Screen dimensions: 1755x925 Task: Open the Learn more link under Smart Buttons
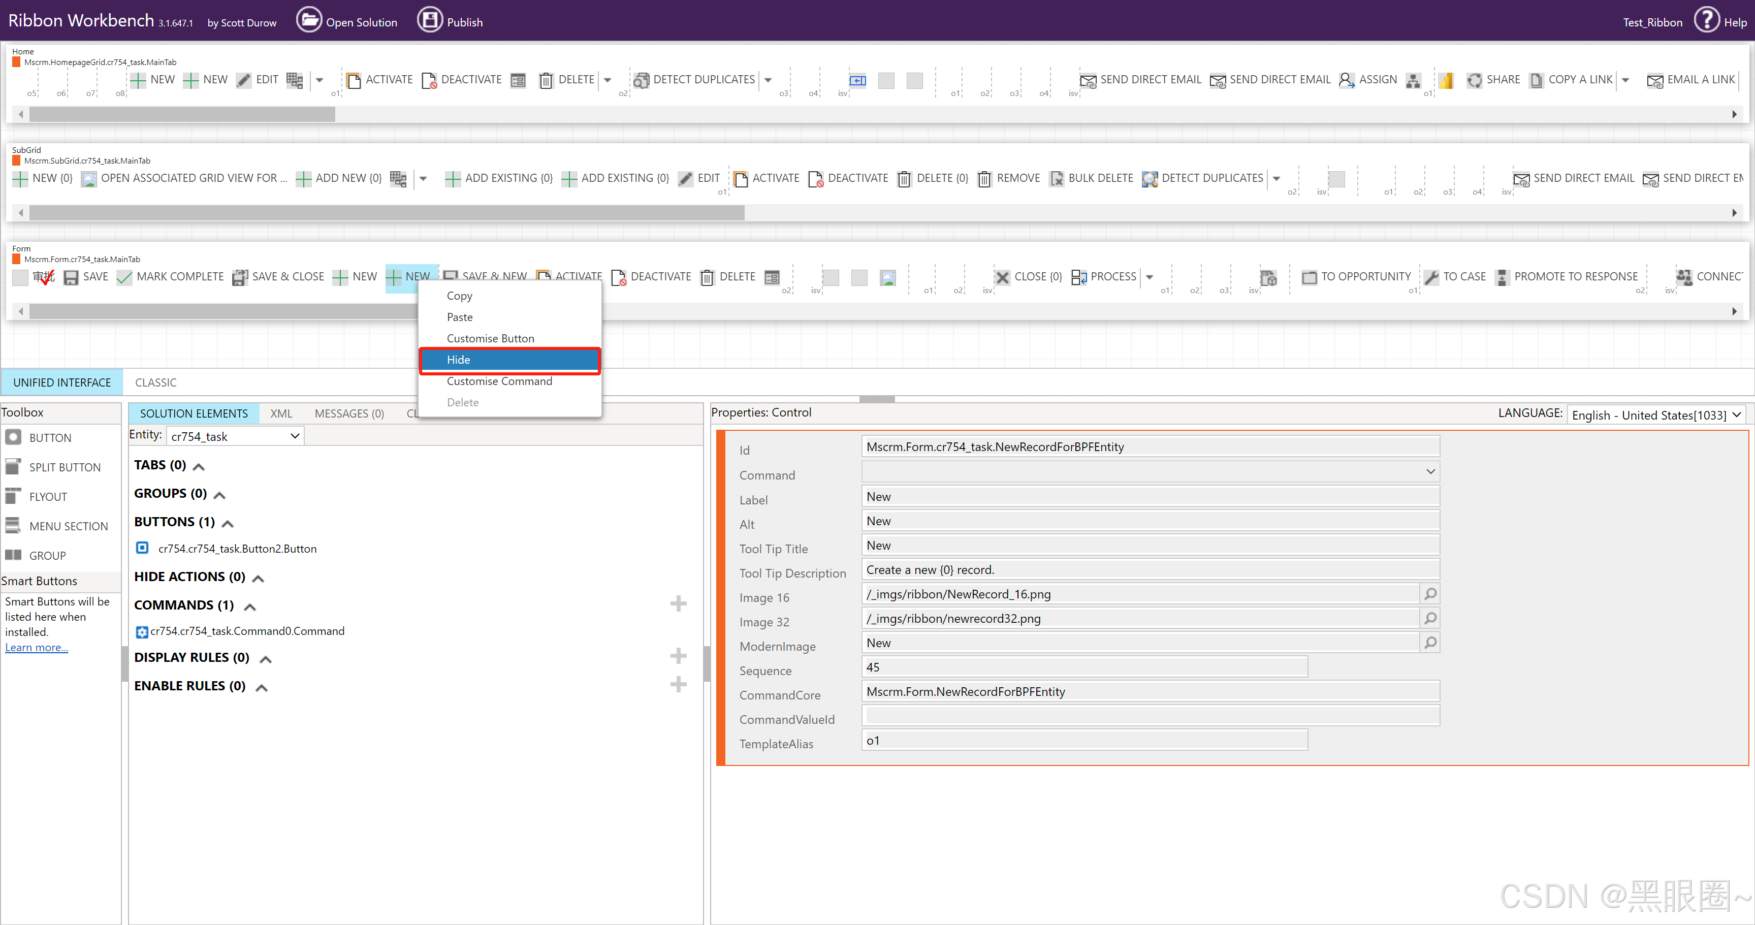click(x=36, y=647)
